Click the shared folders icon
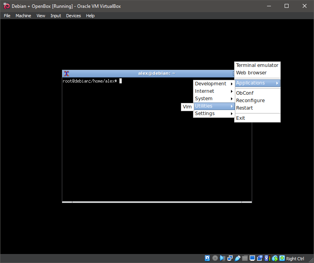The height and width of the screenshot is (263, 314). (x=245, y=258)
